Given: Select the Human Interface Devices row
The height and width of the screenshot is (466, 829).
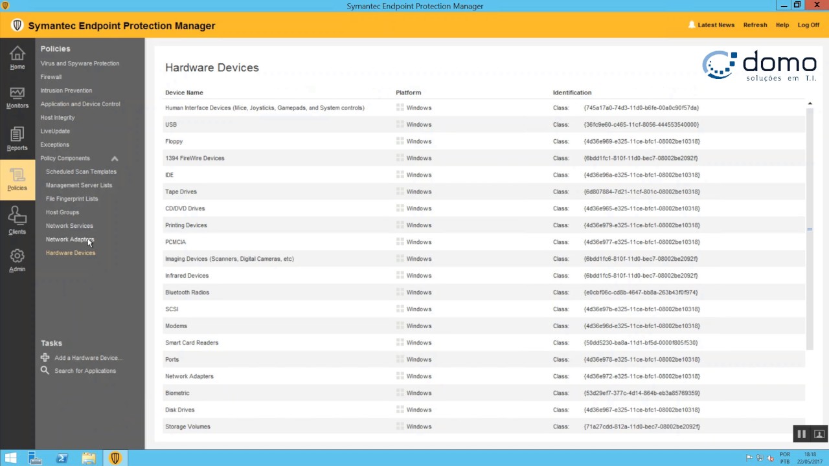Looking at the screenshot, I should point(484,108).
